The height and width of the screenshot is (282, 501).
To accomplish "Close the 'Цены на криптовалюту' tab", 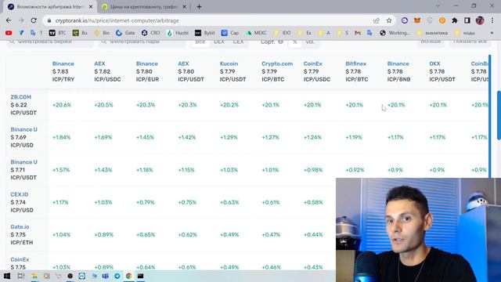I will [x=184, y=7].
